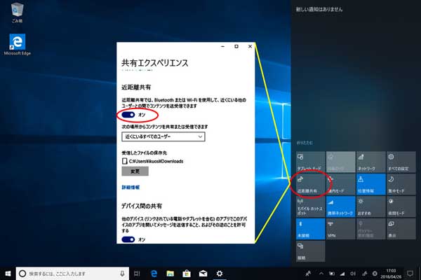
Task: Minimize the settings window
Action: tap(222, 46)
